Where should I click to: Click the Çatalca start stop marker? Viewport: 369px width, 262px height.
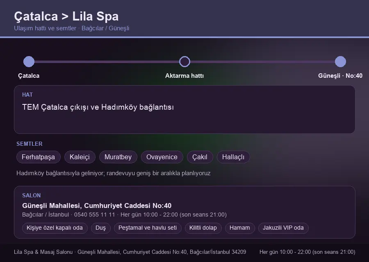[x=29, y=61]
